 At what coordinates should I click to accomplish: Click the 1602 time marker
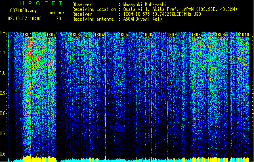[51, 35]
